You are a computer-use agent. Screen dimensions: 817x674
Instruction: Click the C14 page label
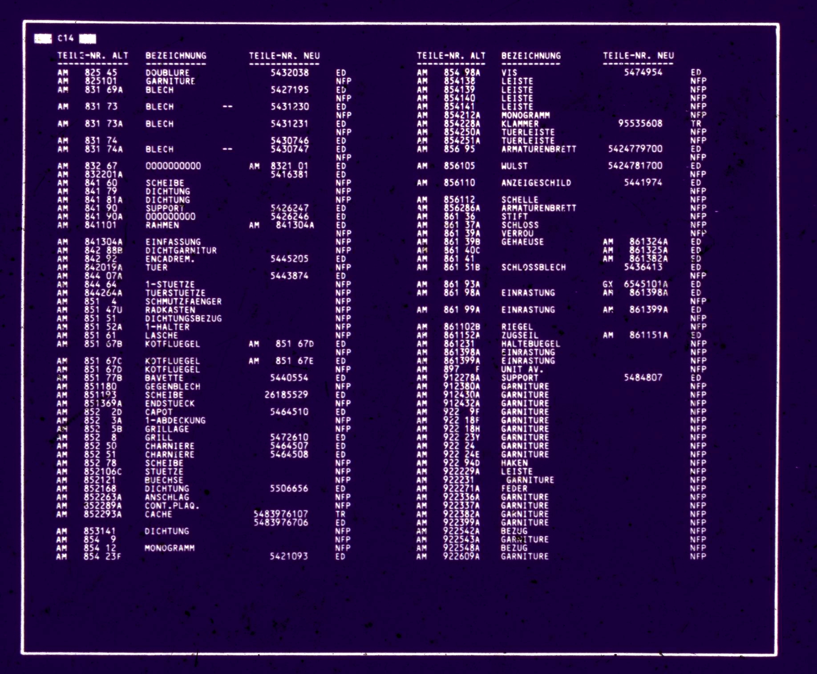(65, 39)
